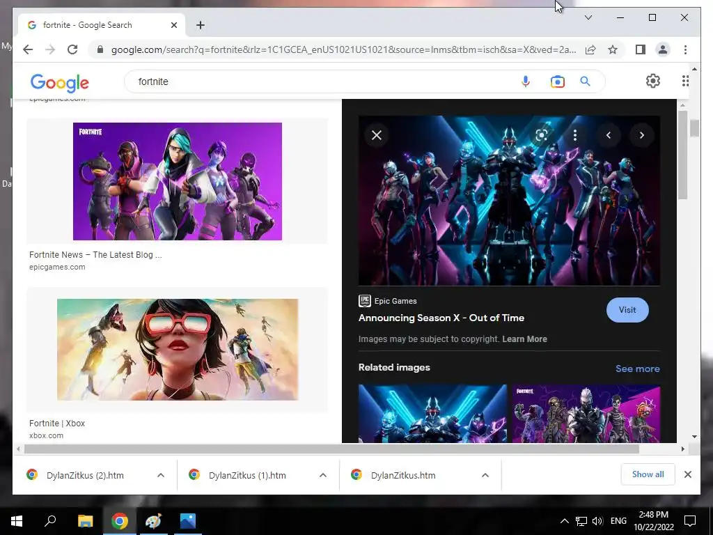
Task: Click the address bar URL
Action: click(x=343, y=49)
